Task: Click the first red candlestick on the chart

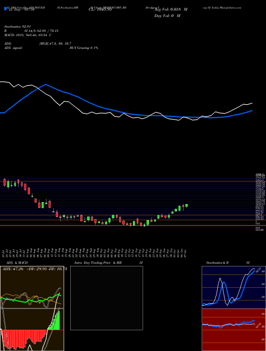Action: point(5,182)
